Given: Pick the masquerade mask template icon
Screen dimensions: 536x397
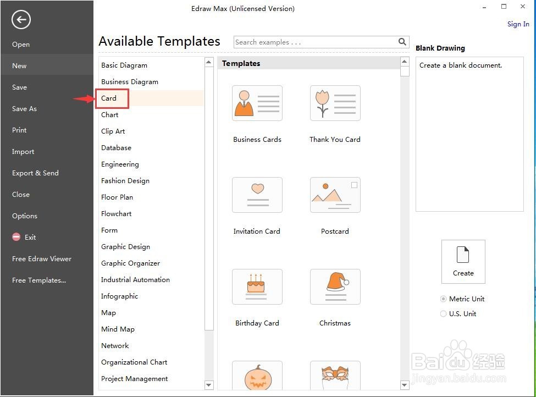Looking at the screenshot, I should click(x=335, y=376).
